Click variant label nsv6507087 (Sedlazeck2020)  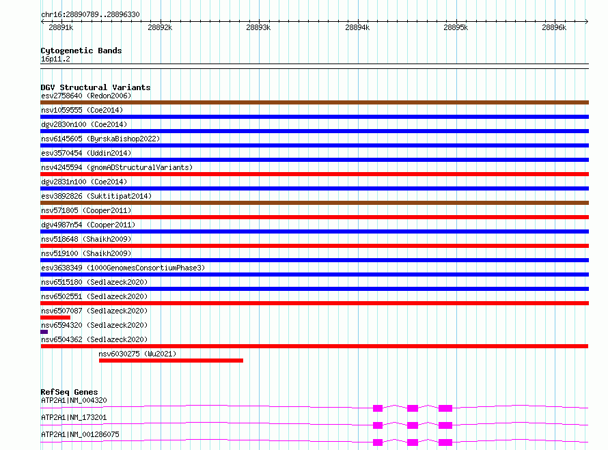(94, 311)
